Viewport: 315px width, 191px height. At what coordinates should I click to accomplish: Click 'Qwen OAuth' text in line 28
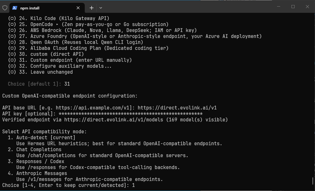[45, 42]
